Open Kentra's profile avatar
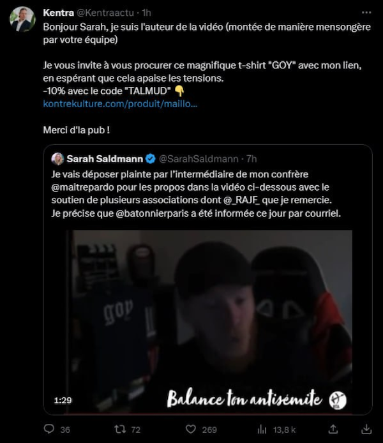Image resolution: width=383 pixels, height=443 pixels. point(22,19)
